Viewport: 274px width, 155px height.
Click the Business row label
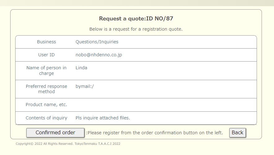click(46, 42)
